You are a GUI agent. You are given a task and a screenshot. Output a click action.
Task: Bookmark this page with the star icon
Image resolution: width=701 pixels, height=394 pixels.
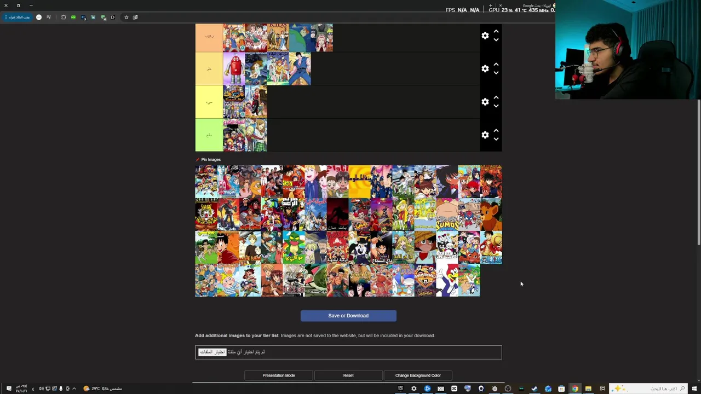(127, 17)
